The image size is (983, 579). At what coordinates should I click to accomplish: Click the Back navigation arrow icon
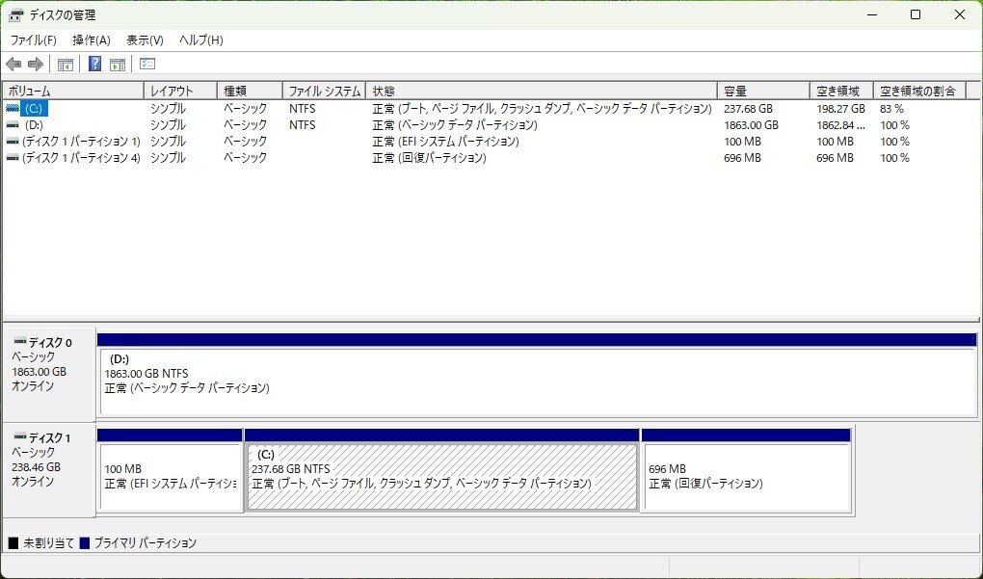[13, 64]
